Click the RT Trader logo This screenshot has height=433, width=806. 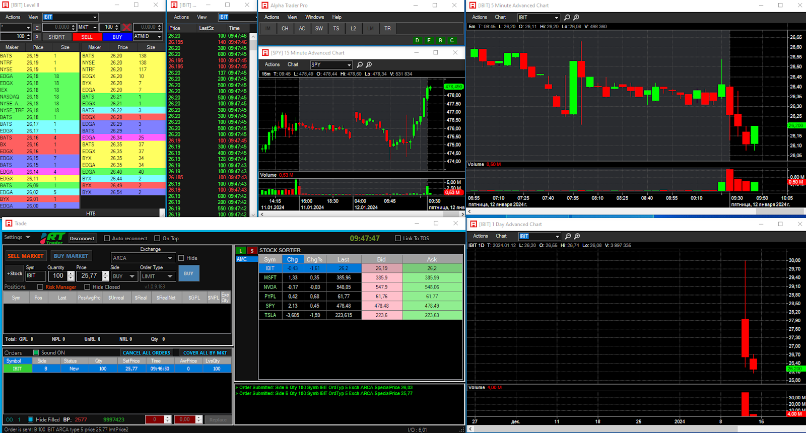click(x=52, y=238)
